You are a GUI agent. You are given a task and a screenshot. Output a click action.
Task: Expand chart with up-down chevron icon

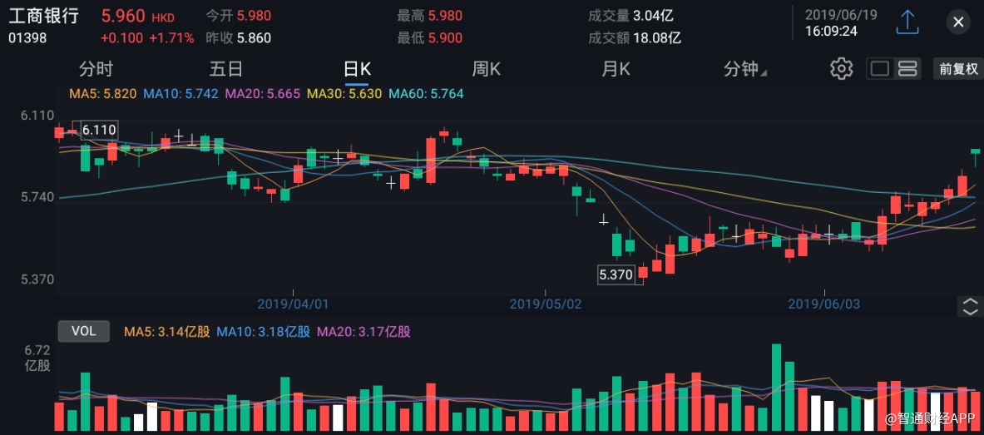[970, 306]
